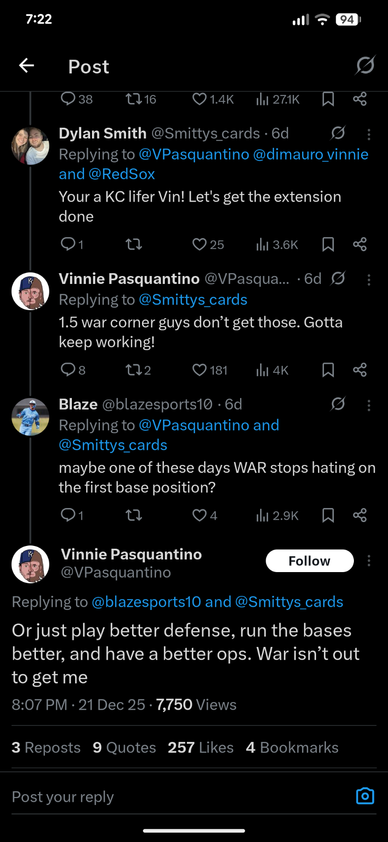
Task: Open Blaze's profile picture
Action: point(30,417)
